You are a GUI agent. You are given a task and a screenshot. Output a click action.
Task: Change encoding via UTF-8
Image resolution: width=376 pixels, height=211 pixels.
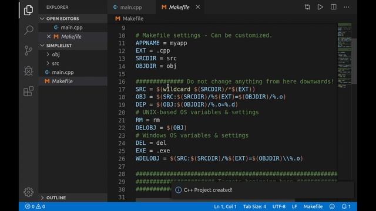click(279, 206)
